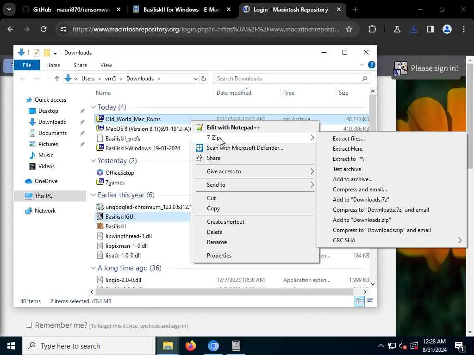Collapse the Yesterday (2) group
This screenshot has width=474, height=355.
(93, 160)
